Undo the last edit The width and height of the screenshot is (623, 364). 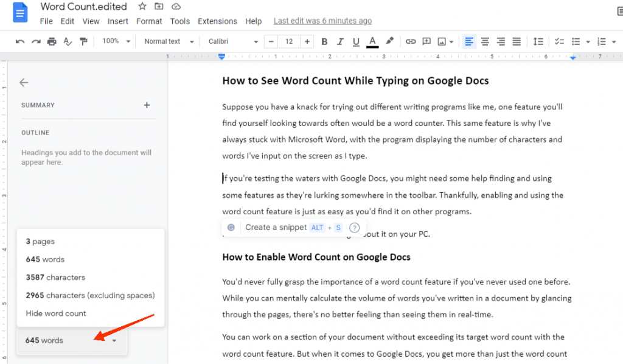pos(20,41)
